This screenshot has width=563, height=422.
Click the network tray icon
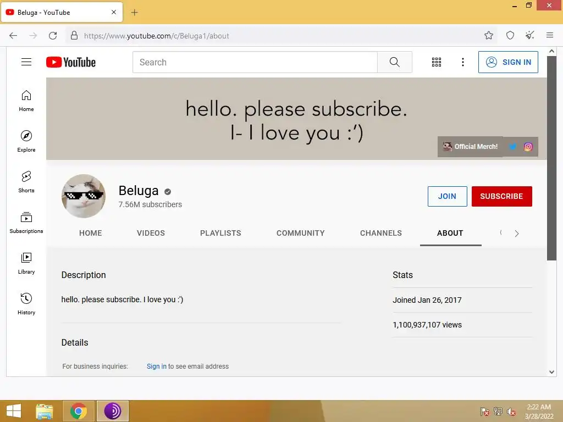click(x=498, y=411)
